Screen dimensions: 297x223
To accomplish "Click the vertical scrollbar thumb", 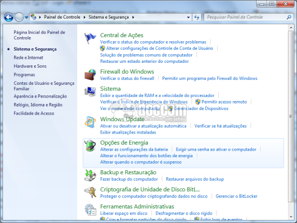I will 291,116.
